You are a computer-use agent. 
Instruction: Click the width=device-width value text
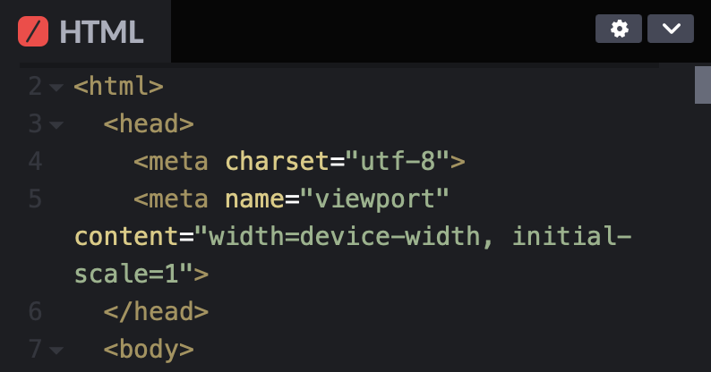[x=344, y=237]
